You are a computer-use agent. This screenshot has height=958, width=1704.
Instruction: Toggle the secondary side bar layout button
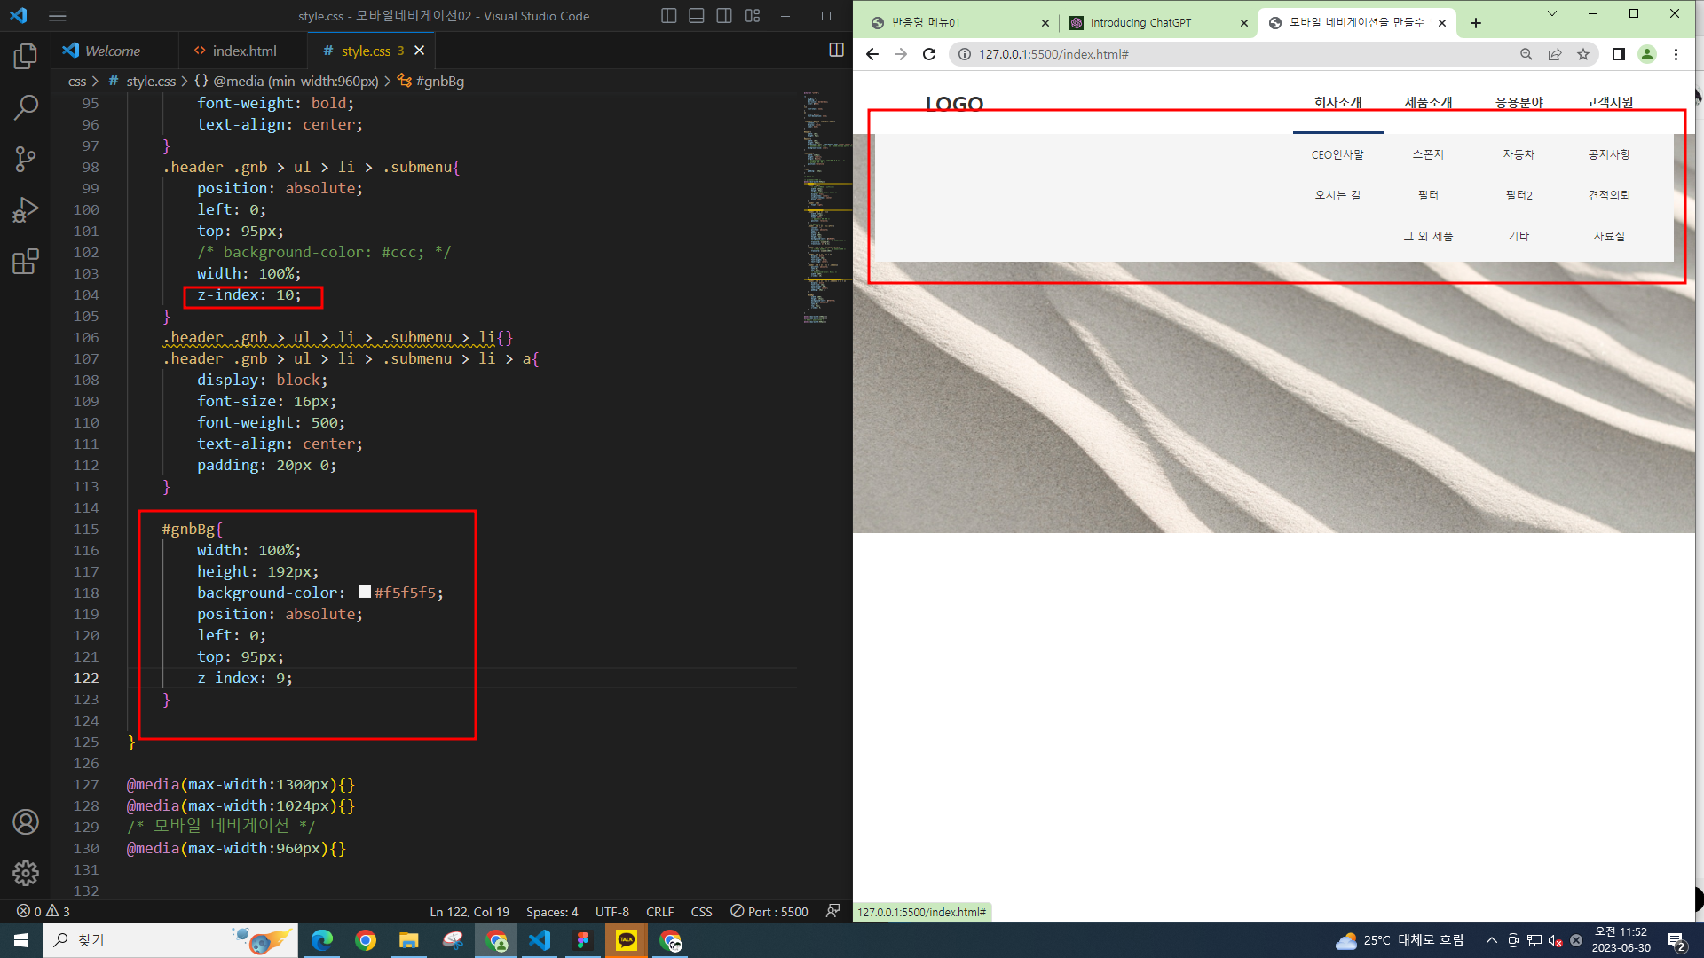click(724, 16)
